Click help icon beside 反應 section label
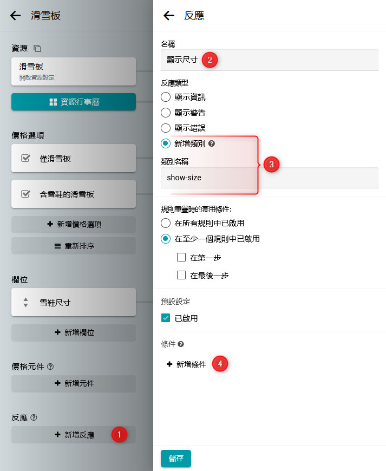 click(34, 417)
